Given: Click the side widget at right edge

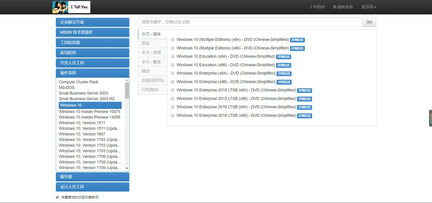Looking at the screenshot, I should [x=431, y=118].
